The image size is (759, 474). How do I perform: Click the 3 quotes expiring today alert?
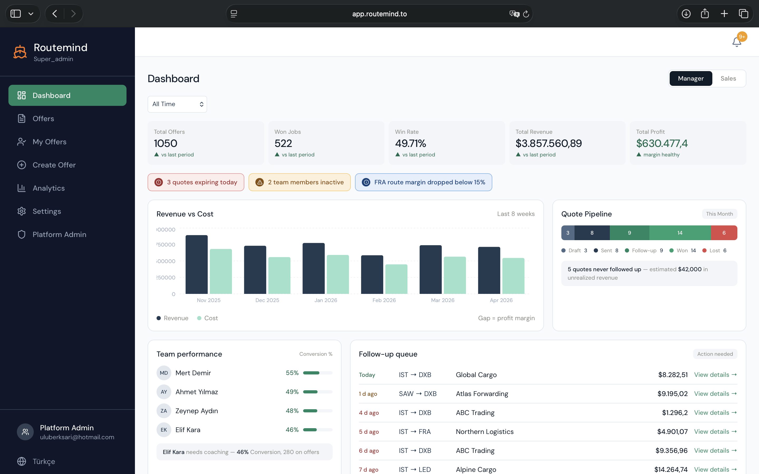pos(196,182)
